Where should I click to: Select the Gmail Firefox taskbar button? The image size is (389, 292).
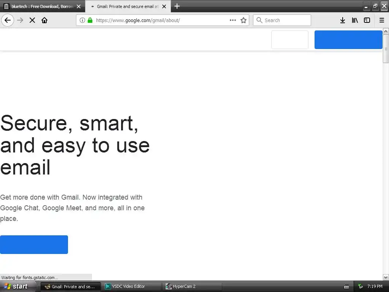pyautogui.click(x=70, y=286)
